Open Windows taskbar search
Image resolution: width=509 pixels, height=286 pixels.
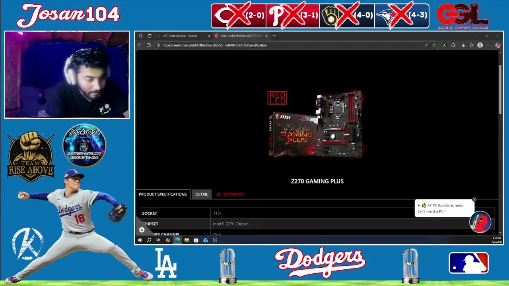click(x=149, y=240)
